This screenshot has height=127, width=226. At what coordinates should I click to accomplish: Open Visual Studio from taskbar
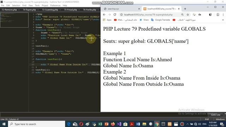[x=119, y=124]
